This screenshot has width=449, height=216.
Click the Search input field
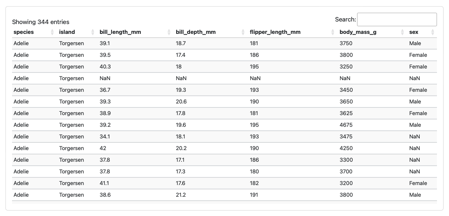click(397, 19)
